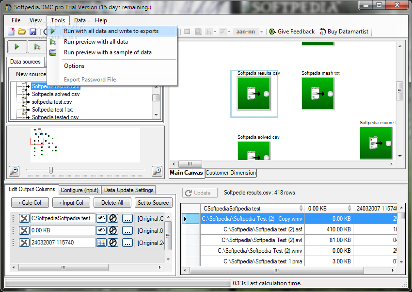Viewport: 412px width, 292px height.
Task: Open the ellipsis for 24032007 115740 row
Action: pyautogui.click(x=127, y=243)
